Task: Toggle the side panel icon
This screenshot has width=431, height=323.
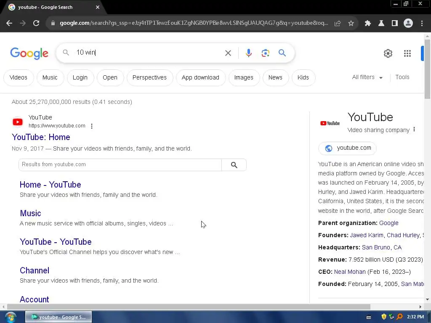Action: pyautogui.click(x=395, y=24)
